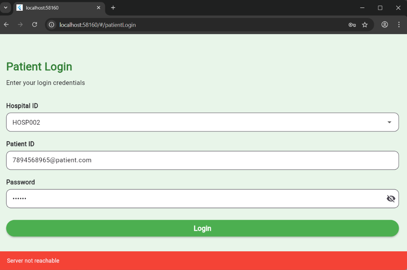Click the 'Password' label
The image size is (407, 270).
coord(21,182)
